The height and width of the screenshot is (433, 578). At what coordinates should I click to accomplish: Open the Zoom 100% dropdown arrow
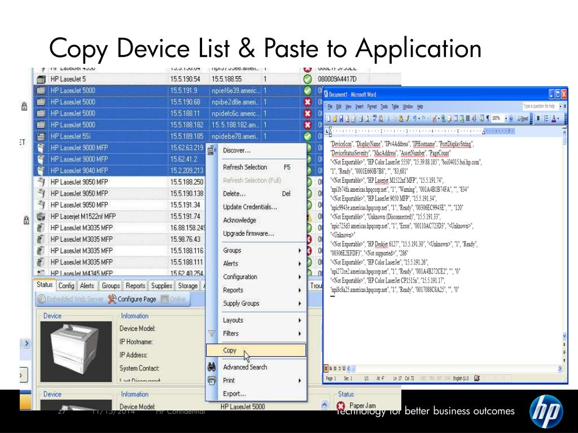click(x=506, y=118)
